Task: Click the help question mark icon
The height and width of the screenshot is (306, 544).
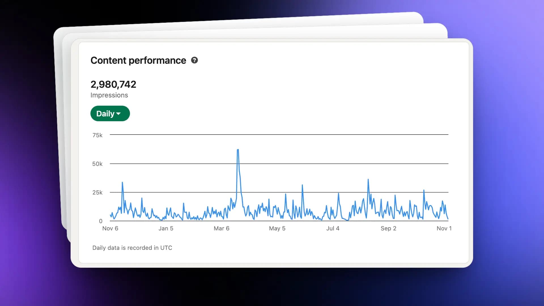Action: pyautogui.click(x=194, y=60)
